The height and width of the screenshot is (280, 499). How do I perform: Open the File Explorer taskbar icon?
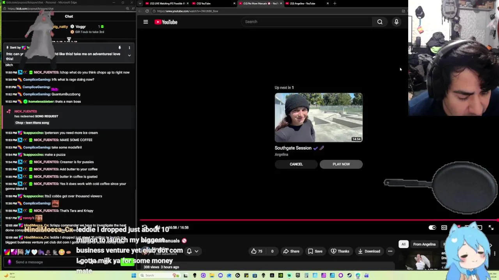tap(212, 275)
